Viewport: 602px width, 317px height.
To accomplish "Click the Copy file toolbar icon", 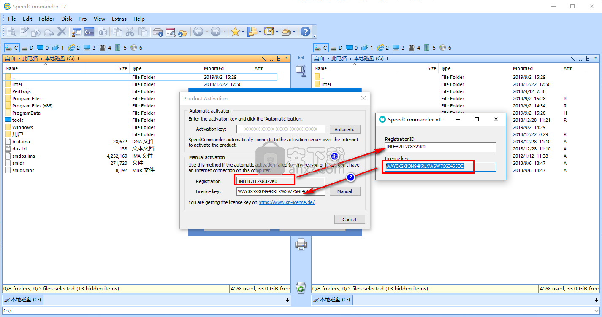I will coord(36,32).
